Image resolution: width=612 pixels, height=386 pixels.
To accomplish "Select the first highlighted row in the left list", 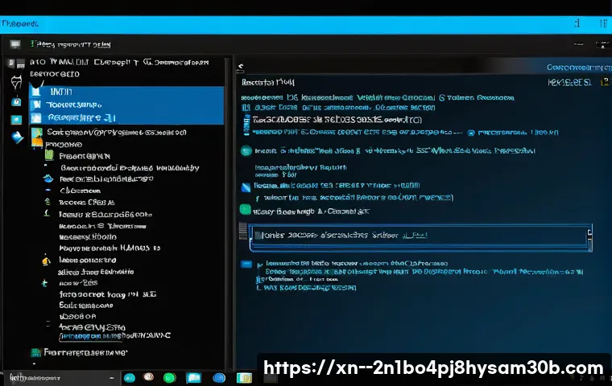I will (x=126, y=92).
